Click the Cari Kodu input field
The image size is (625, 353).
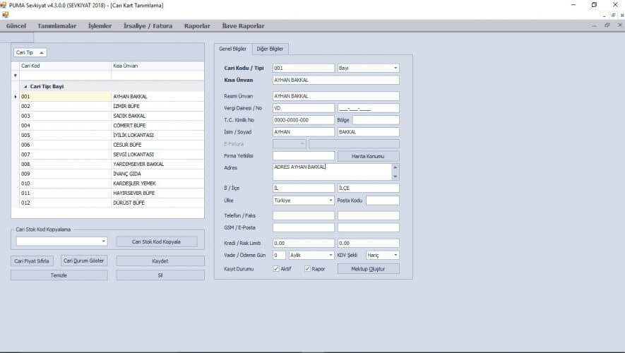[304, 68]
